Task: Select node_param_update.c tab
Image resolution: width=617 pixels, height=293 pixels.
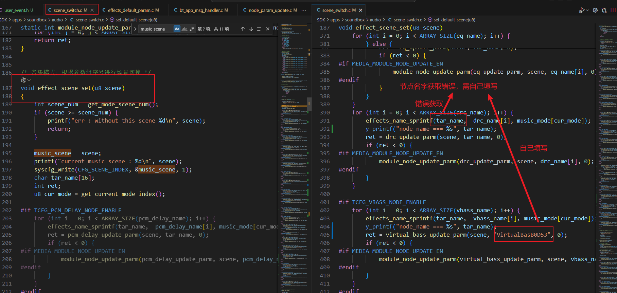Action: point(270,10)
